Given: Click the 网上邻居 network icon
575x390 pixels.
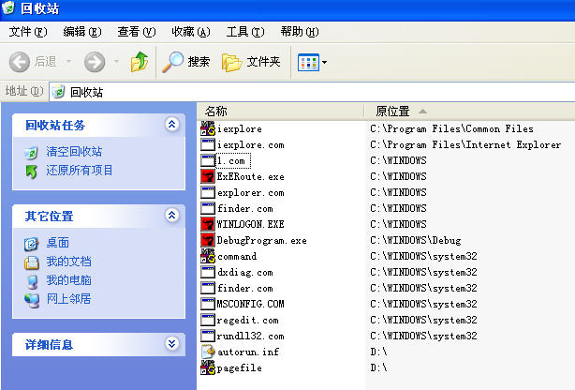Looking at the screenshot, I should [32, 300].
